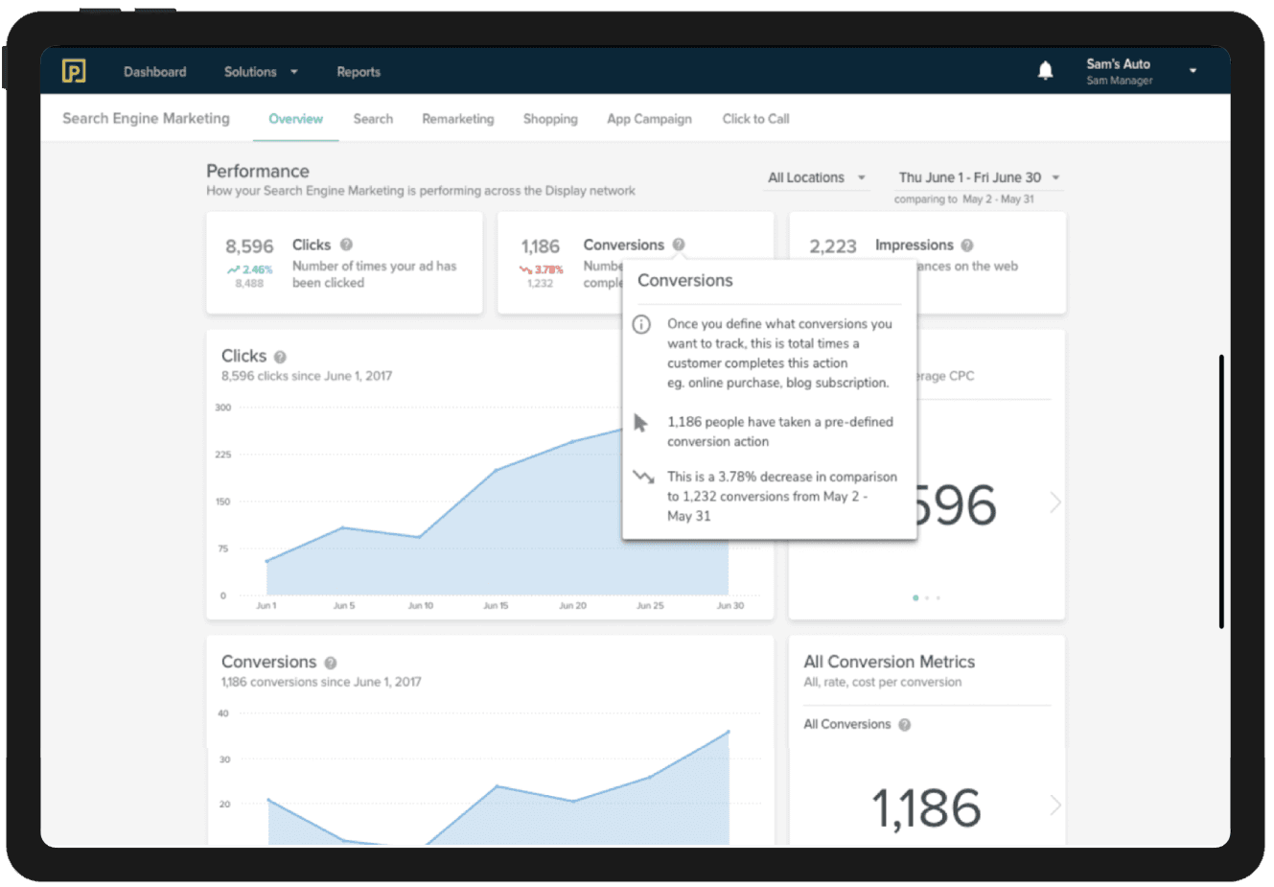1274x887 pixels.
Task: Open the App Campaign tab
Action: tap(649, 119)
